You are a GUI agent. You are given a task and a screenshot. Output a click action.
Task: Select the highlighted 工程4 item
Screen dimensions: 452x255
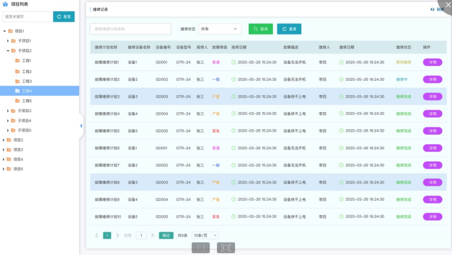(x=39, y=91)
